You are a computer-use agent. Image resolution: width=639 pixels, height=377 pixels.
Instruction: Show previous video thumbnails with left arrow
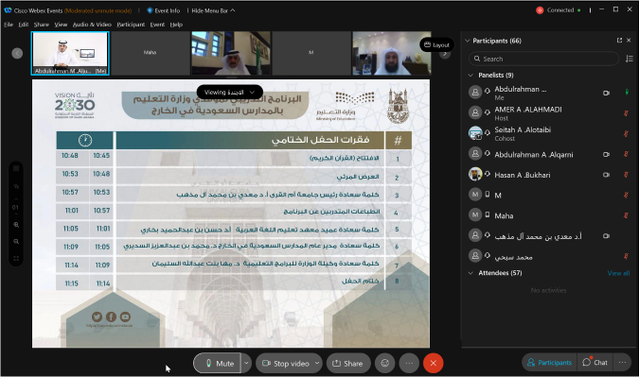pos(17,53)
